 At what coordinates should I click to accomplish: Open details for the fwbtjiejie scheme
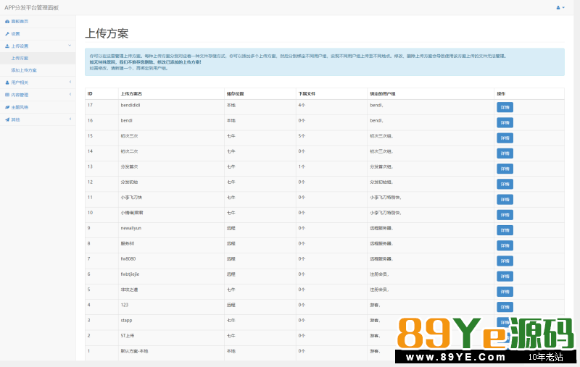click(x=505, y=277)
